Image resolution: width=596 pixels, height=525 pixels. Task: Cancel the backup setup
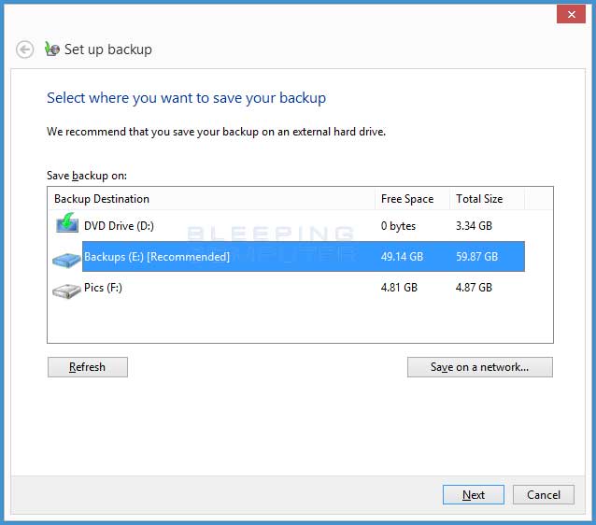[544, 494]
